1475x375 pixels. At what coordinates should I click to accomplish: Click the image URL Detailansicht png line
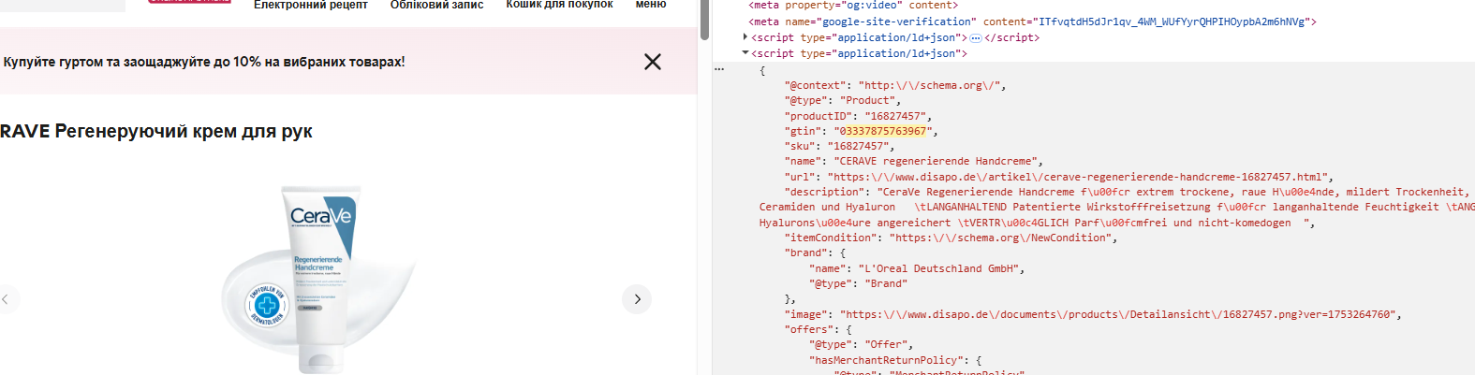(1093, 314)
